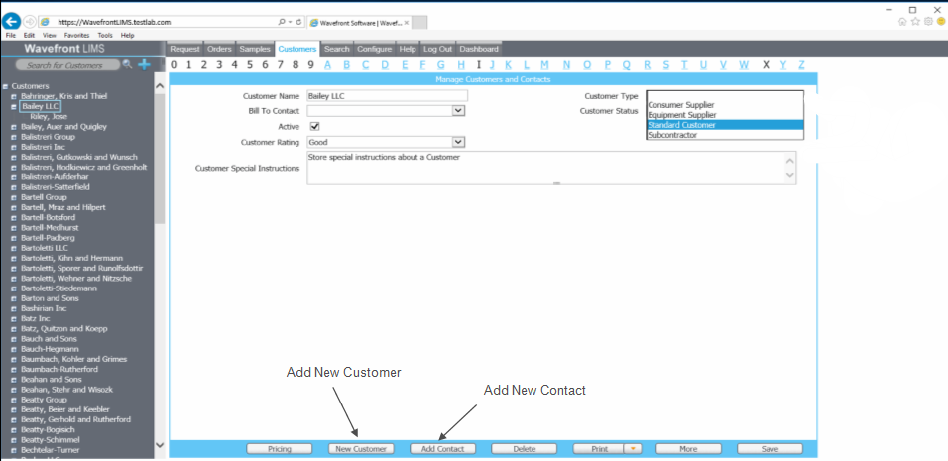Select the Batz Inc customer
Viewport: 948px width, 461px height.
tap(35, 318)
